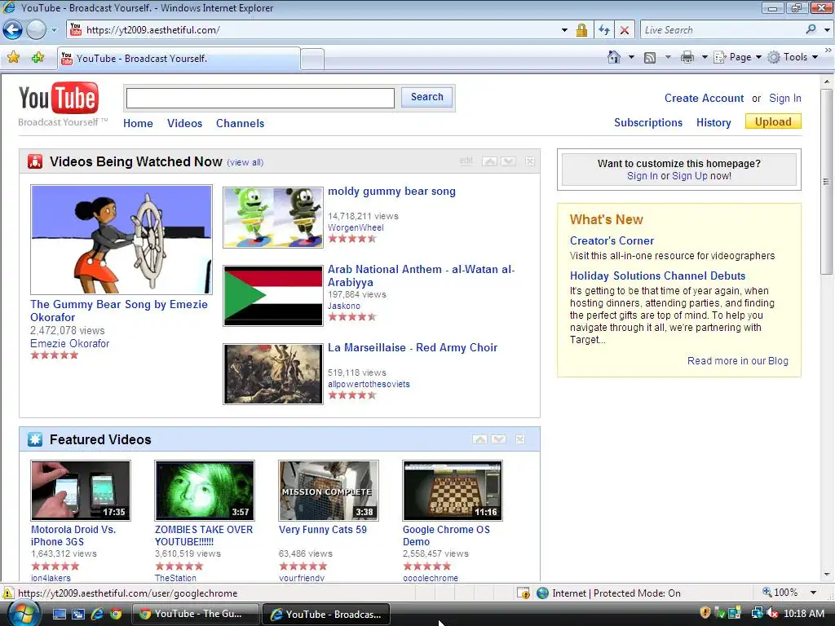Move the Featured Videos module up
835x626 pixels.
click(x=479, y=439)
